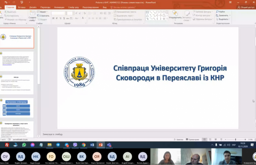Open the Слайд-шоу ribbon tab
The image size is (256, 165).
pyautogui.click(x=74, y=7)
